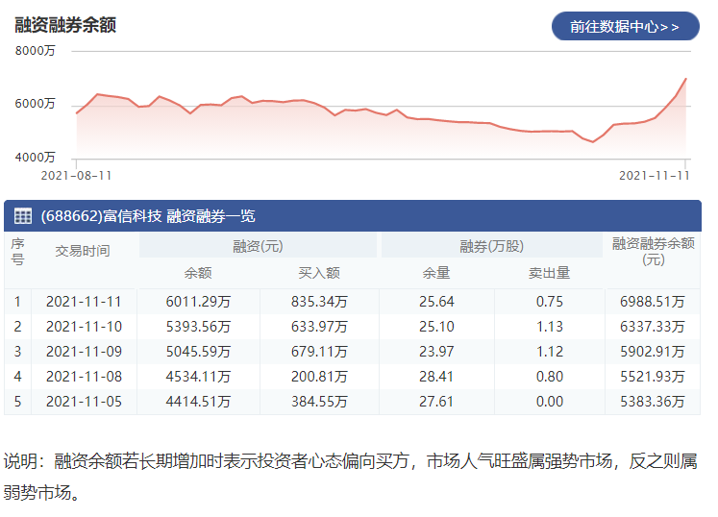This screenshot has width=718, height=517.
Task: Click the 25.10 remaining volume cell
Action: [436, 327]
